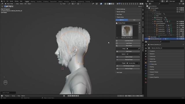Open the viewport Options dropdown
Image resolution: width=185 pixels, height=104 pixels.
tap(140, 6)
